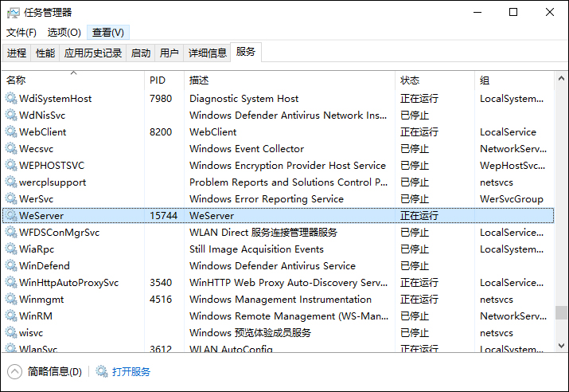Click the gear icon beside wisvc
569x392 pixels.
[11, 332]
